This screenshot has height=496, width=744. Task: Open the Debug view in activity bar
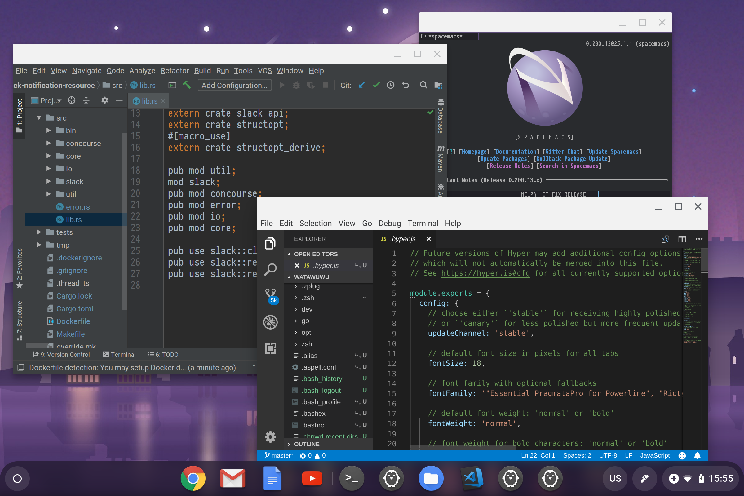point(270,322)
